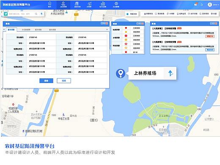This screenshot has width=220, height=165.
Task: Close the alert messages panel
Action: (x=216, y=23)
